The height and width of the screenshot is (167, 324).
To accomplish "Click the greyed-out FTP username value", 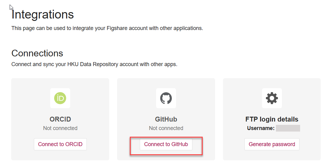I will 288,128.
